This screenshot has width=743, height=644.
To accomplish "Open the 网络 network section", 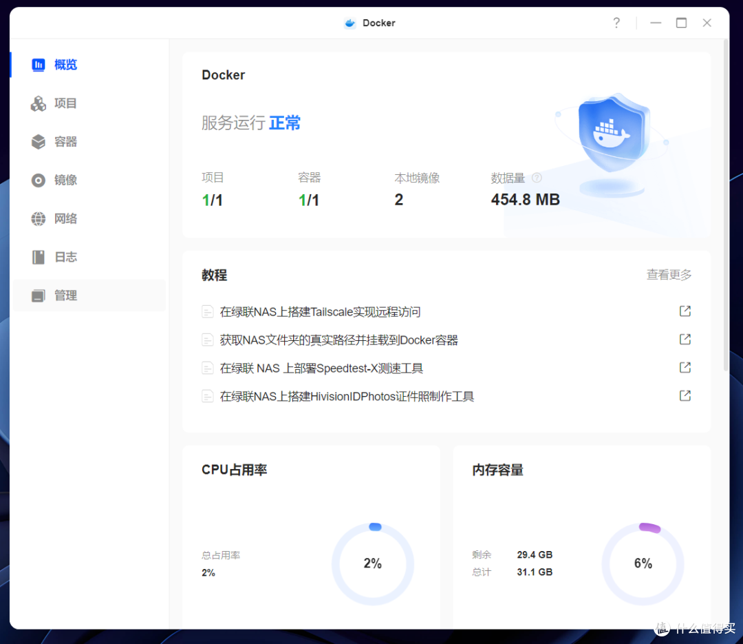I will tap(88, 219).
